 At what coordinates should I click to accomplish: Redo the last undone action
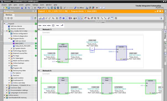(43, 8)
